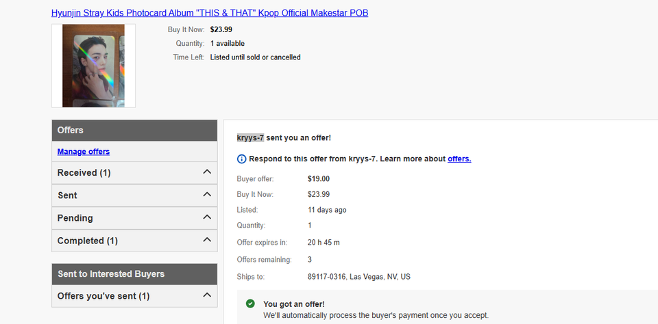Select the Completed (1) offers row
The width and height of the screenshot is (658, 324).
(x=134, y=241)
